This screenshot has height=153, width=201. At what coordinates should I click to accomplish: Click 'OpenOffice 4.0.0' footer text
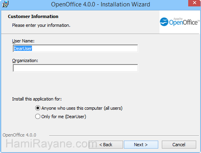click(20, 135)
